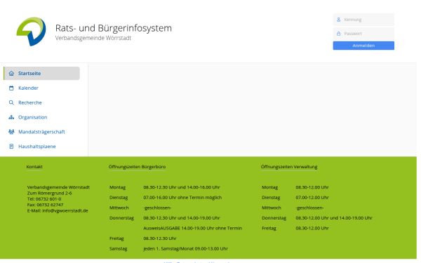Viewport: 421px width, 263px height.
Task: Click the subtitle Verbandsgemeinde Wörrstadt in header
Action: 93,38
